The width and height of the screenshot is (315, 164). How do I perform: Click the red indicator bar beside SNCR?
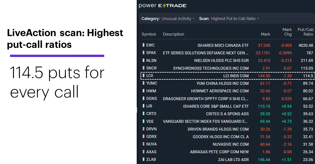[143, 68]
